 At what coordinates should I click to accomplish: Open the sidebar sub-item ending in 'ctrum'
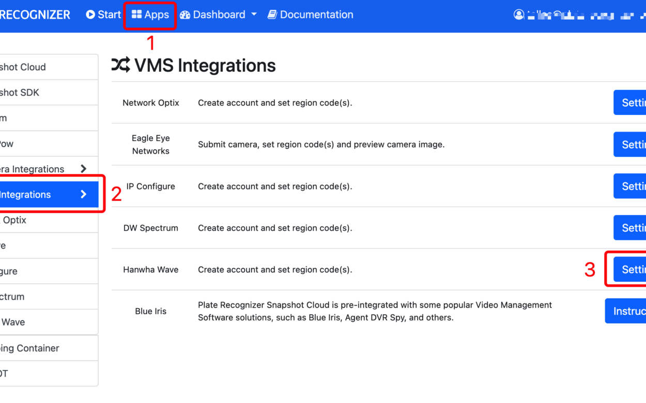49,297
